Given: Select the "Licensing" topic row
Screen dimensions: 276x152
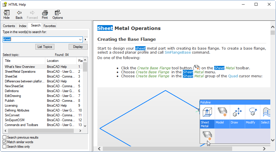Looking at the screenshot, I should 43,106.
